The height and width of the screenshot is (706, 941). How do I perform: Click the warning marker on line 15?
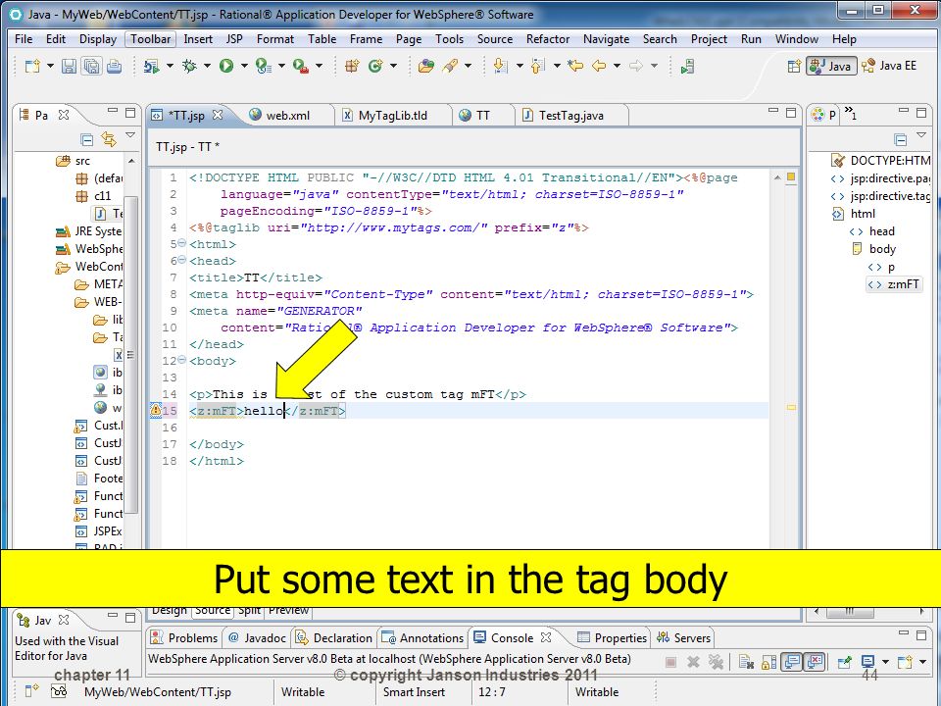[x=156, y=410]
